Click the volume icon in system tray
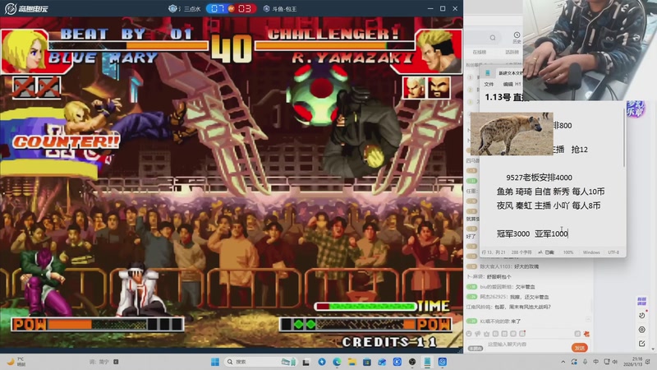 (614, 362)
